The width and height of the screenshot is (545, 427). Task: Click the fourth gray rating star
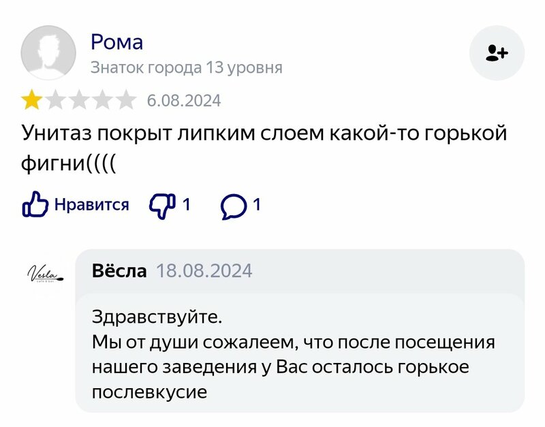click(x=102, y=100)
